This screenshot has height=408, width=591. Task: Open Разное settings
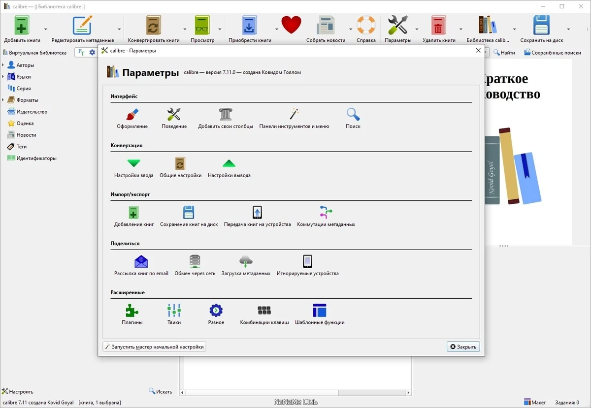pyautogui.click(x=216, y=315)
